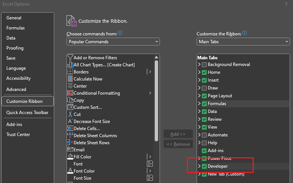Open the question mark help icon
This screenshot has width=293, height=183.
tap(286, 4)
